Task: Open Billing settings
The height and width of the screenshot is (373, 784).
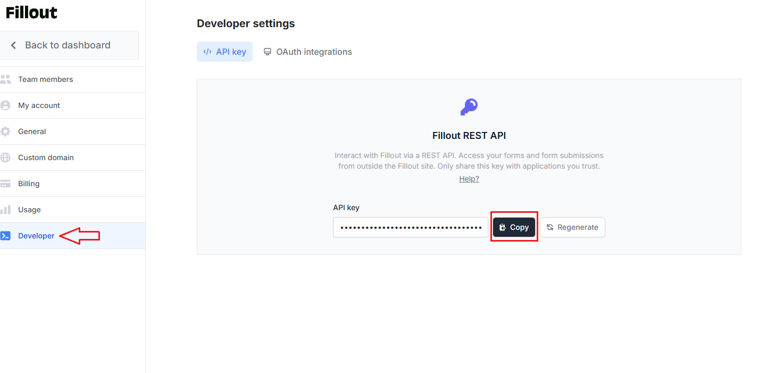Action: click(72, 184)
